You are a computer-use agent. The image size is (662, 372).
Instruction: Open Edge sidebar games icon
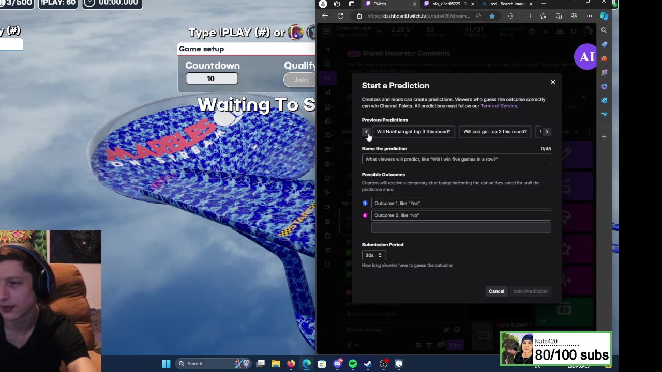click(x=604, y=72)
